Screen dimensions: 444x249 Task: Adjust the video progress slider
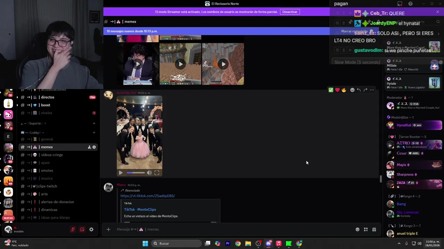136,173
